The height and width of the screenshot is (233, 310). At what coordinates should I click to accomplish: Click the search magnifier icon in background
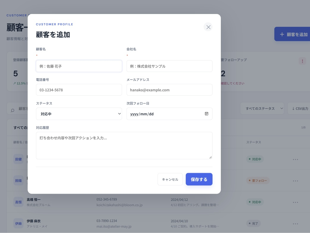tap(12, 110)
